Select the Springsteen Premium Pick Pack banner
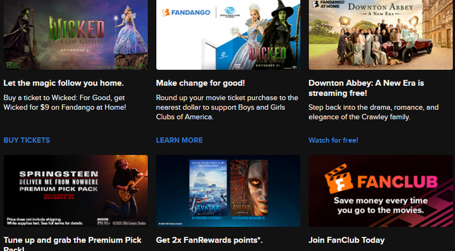This screenshot has width=455, height=251. click(x=76, y=191)
